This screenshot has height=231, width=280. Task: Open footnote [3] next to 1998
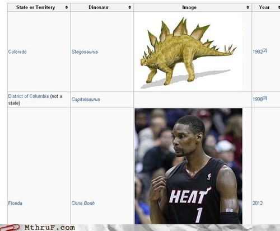(x=265, y=98)
